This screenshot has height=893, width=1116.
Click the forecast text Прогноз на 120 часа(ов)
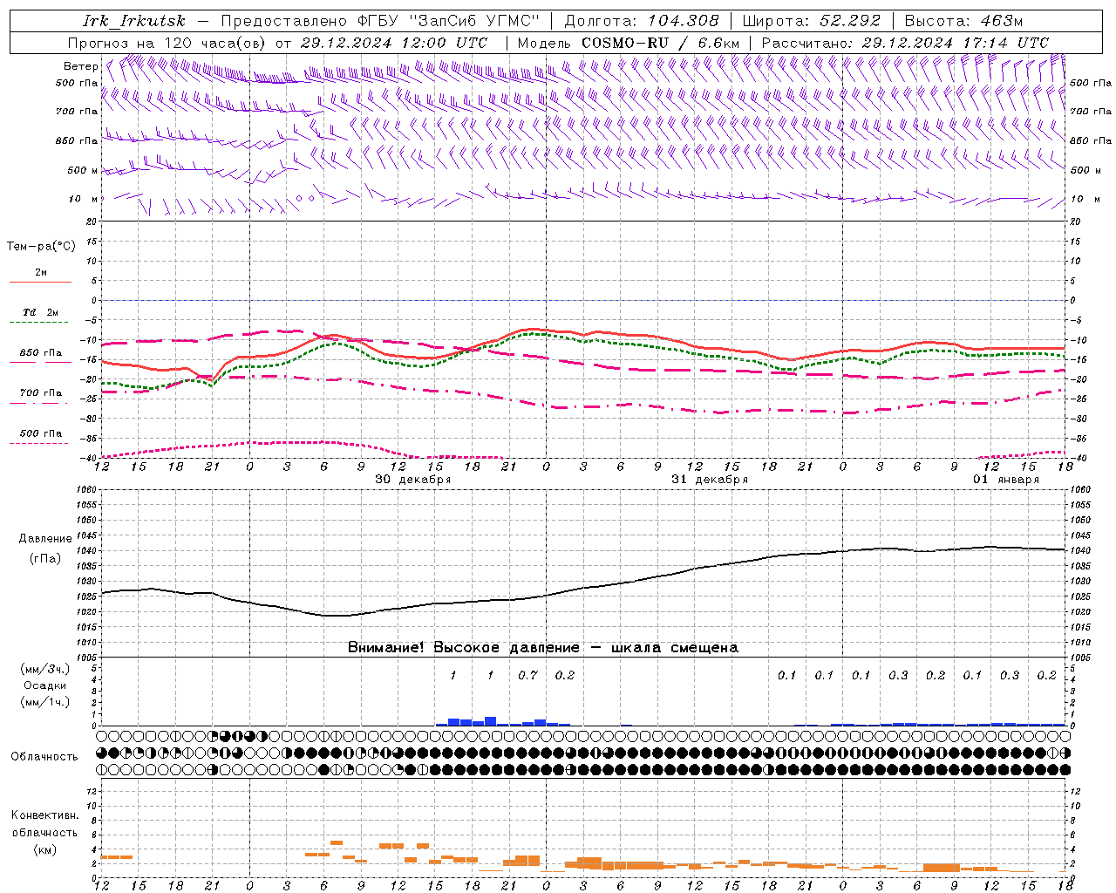pos(167,43)
